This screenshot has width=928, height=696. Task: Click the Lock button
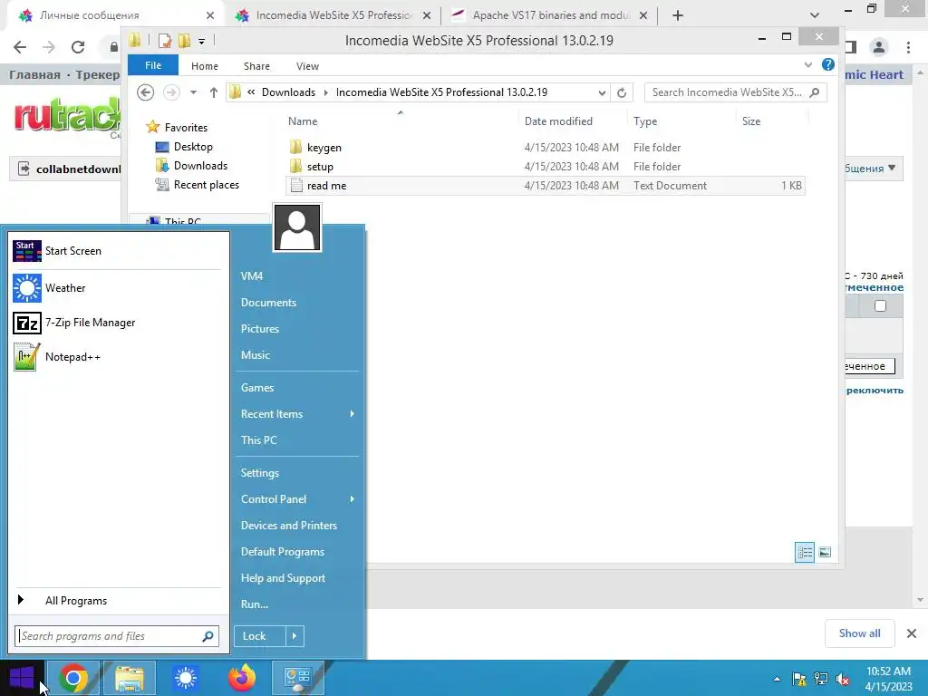(260, 636)
